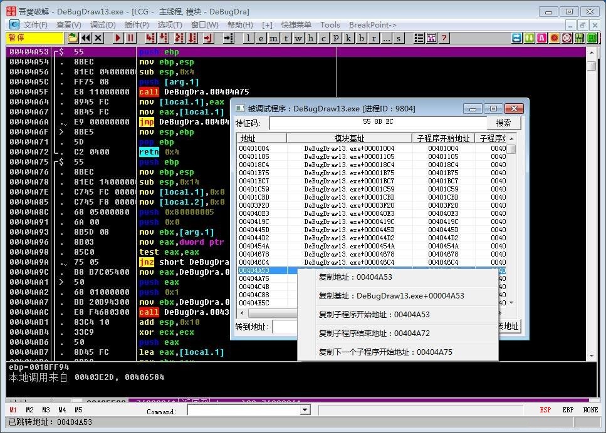Click the trace over toolbar icon
The image size is (606, 433).
(192, 38)
